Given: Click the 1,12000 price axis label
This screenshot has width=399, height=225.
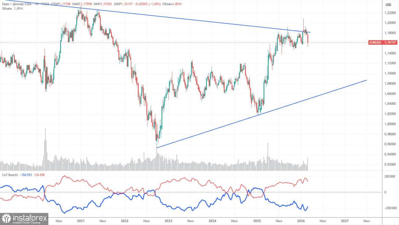Looking at the screenshot, I should click(391, 63).
